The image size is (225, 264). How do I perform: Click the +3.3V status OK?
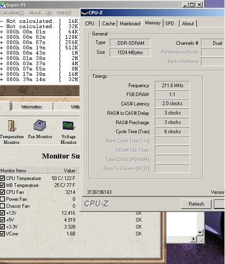138,227
